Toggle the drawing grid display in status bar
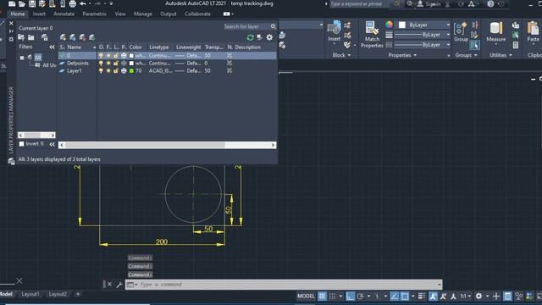542x305 pixels. [322, 296]
